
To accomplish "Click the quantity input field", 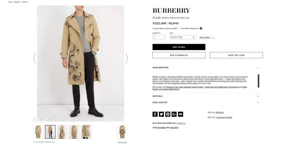I will pos(159,37).
